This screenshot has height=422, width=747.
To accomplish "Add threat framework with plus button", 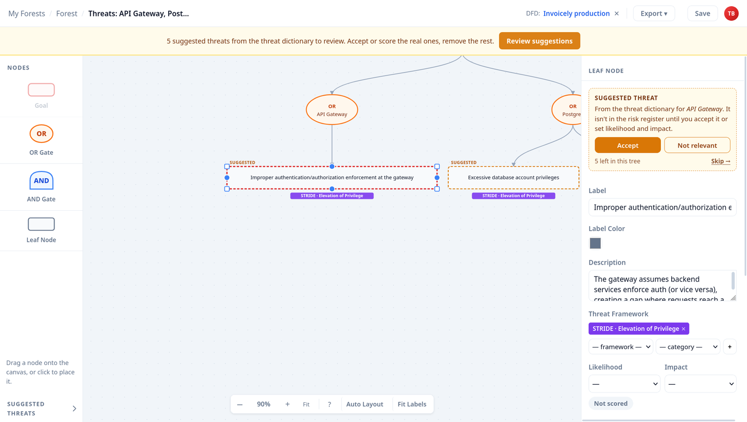I will [730, 347].
